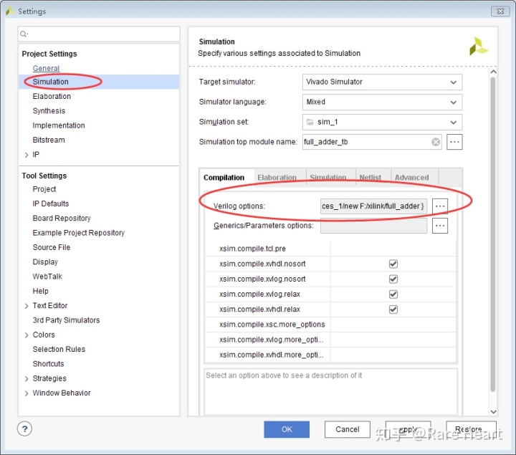516x455 pixels.
Task: Toggle xsim.compile.xvhdl.nosort checkbox
Action: coord(393,264)
